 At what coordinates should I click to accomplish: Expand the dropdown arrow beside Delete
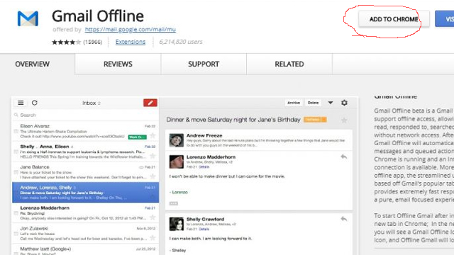(x=331, y=103)
